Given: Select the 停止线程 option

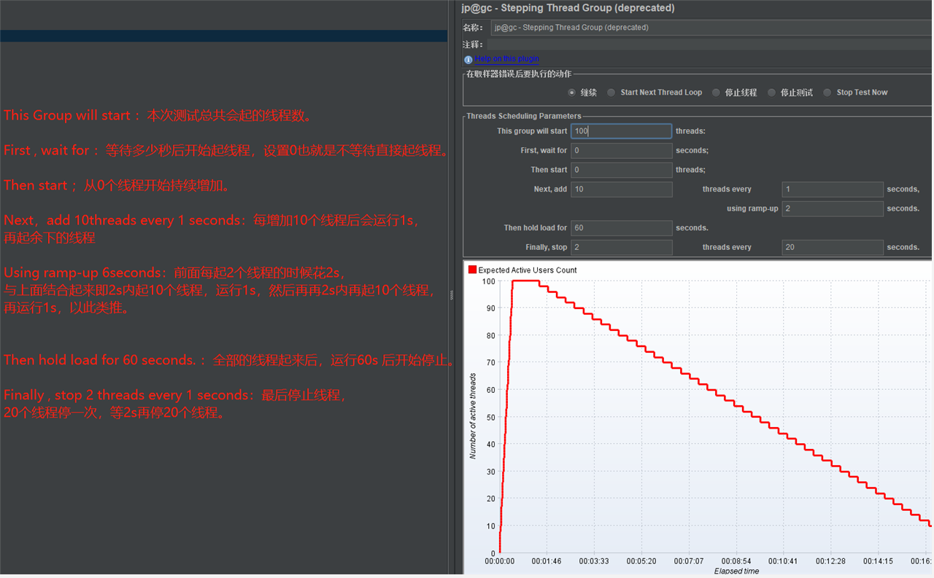Looking at the screenshot, I should (x=716, y=93).
